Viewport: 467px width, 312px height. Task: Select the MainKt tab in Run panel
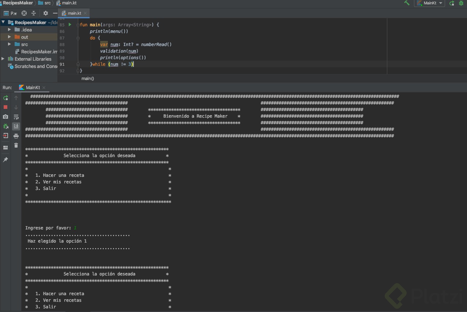[33, 88]
